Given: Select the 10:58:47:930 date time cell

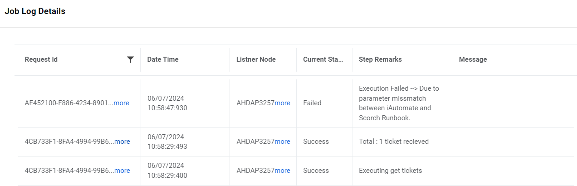Looking at the screenshot, I should (167, 103).
